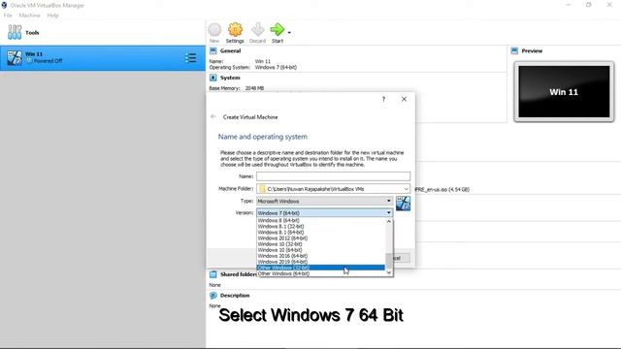
Task: Choose Other Windows (32-bit) from the list
Action: pyautogui.click(x=321, y=268)
